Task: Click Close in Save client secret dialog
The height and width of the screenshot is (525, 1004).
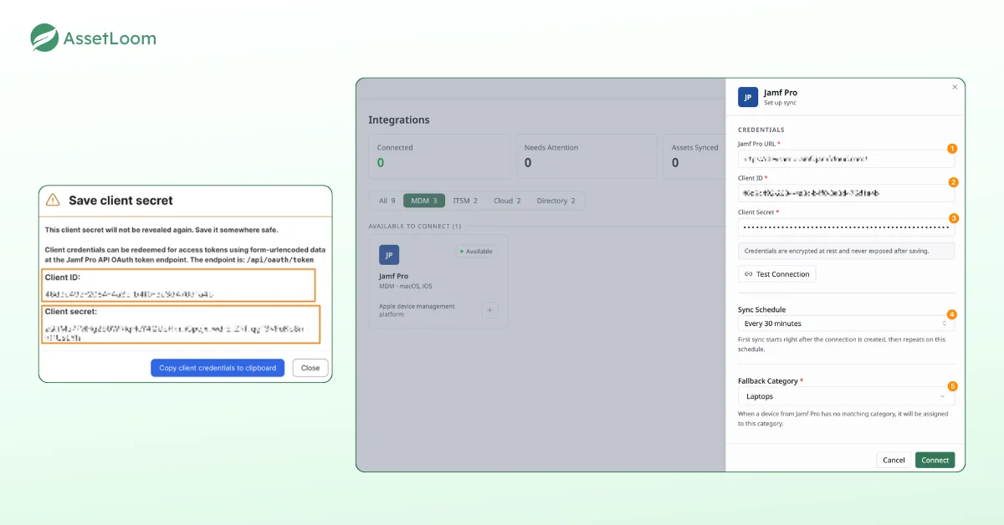Action: click(x=310, y=368)
